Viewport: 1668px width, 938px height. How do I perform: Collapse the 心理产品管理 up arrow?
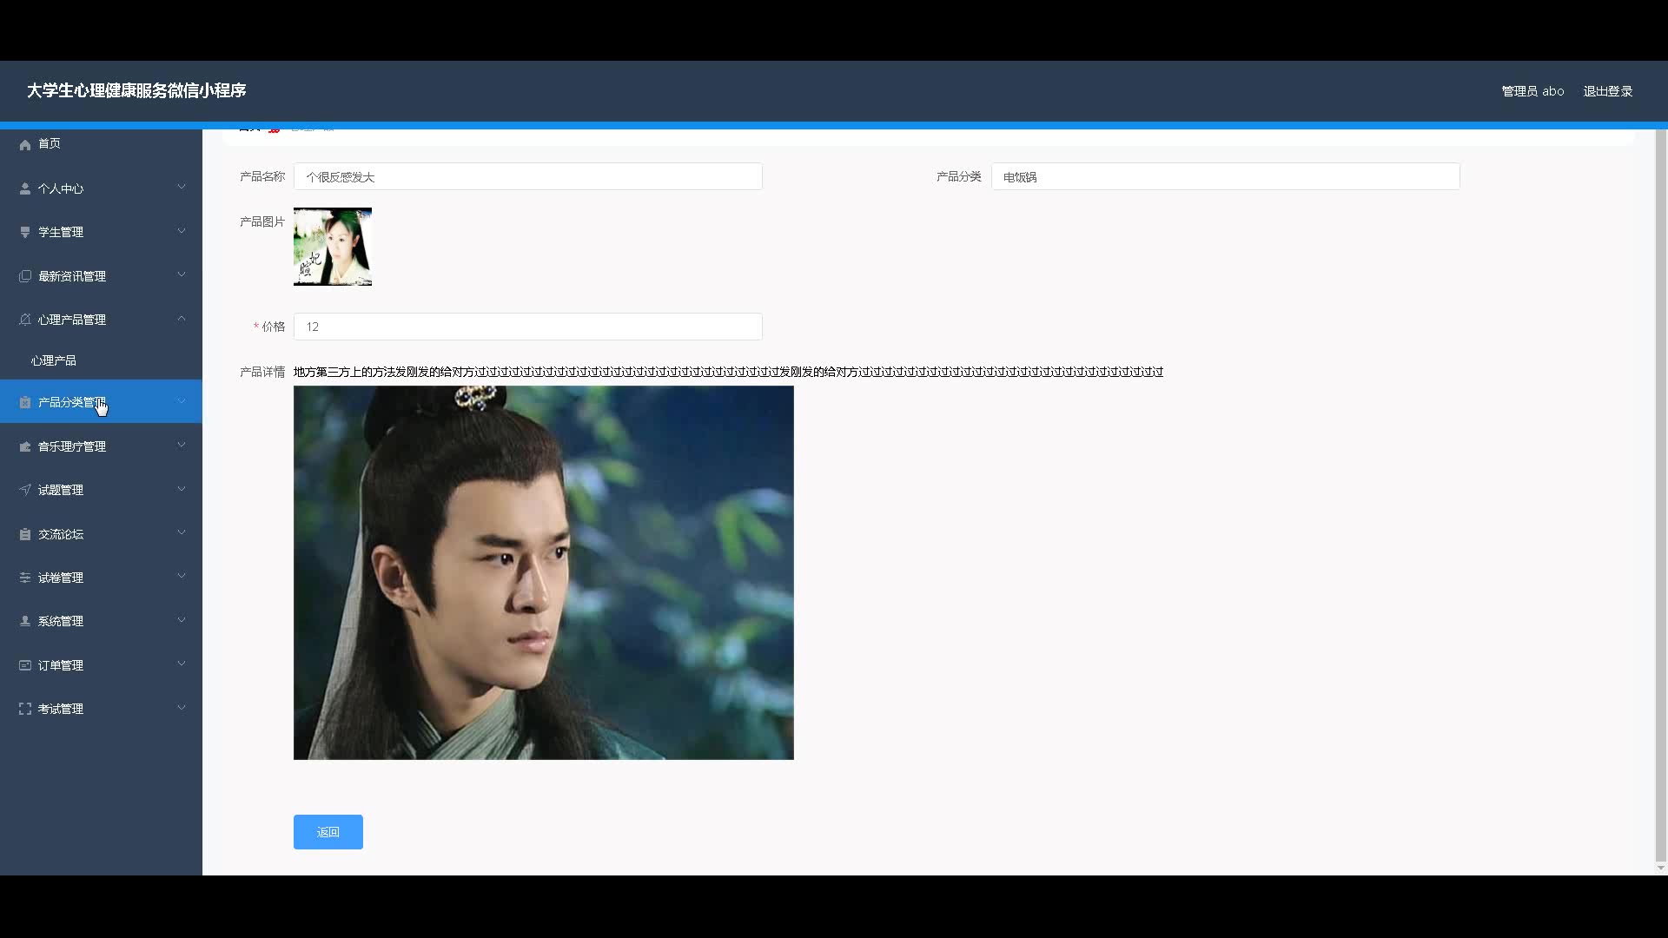182,319
